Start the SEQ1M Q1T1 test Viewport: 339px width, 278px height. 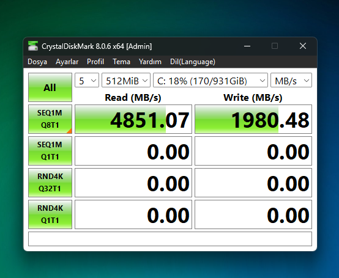[x=50, y=151]
